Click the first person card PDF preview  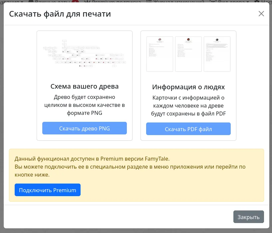(159, 54)
